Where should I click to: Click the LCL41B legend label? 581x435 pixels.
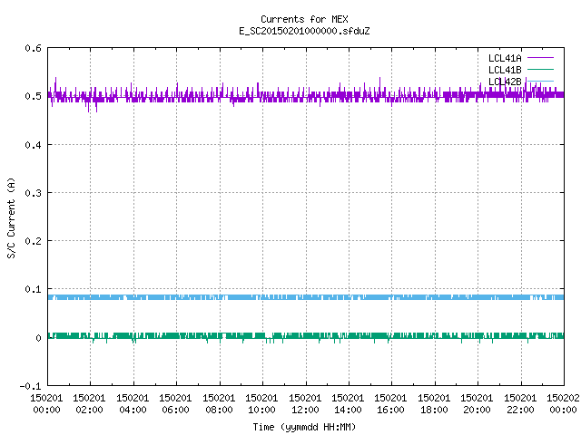(x=505, y=70)
